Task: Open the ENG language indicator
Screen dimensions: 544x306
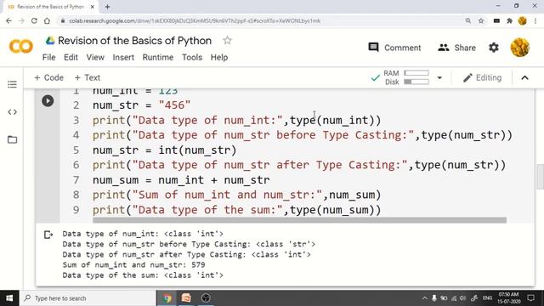Action: (487, 298)
